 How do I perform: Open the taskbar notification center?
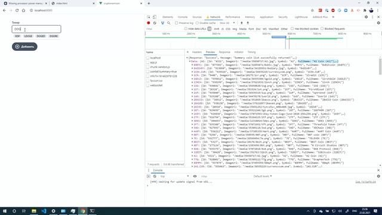375,211
